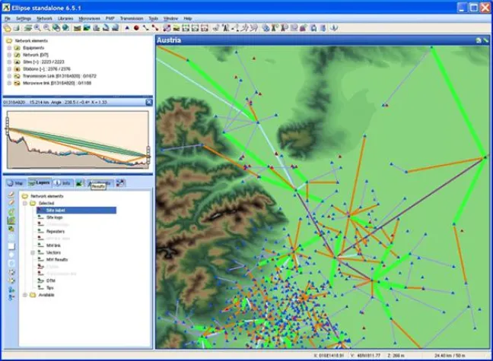Collapse the Selected folder node
This screenshot has width=493, height=361.
pos(25,204)
